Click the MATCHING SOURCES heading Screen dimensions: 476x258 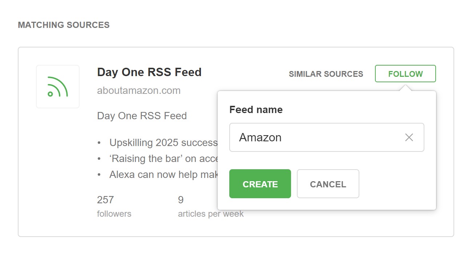[x=64, y=25]
